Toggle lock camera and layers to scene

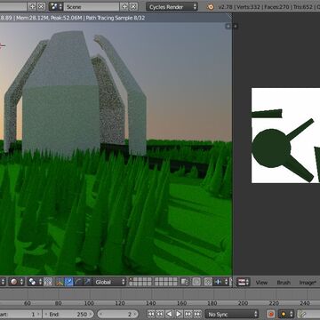click(185, 282)
